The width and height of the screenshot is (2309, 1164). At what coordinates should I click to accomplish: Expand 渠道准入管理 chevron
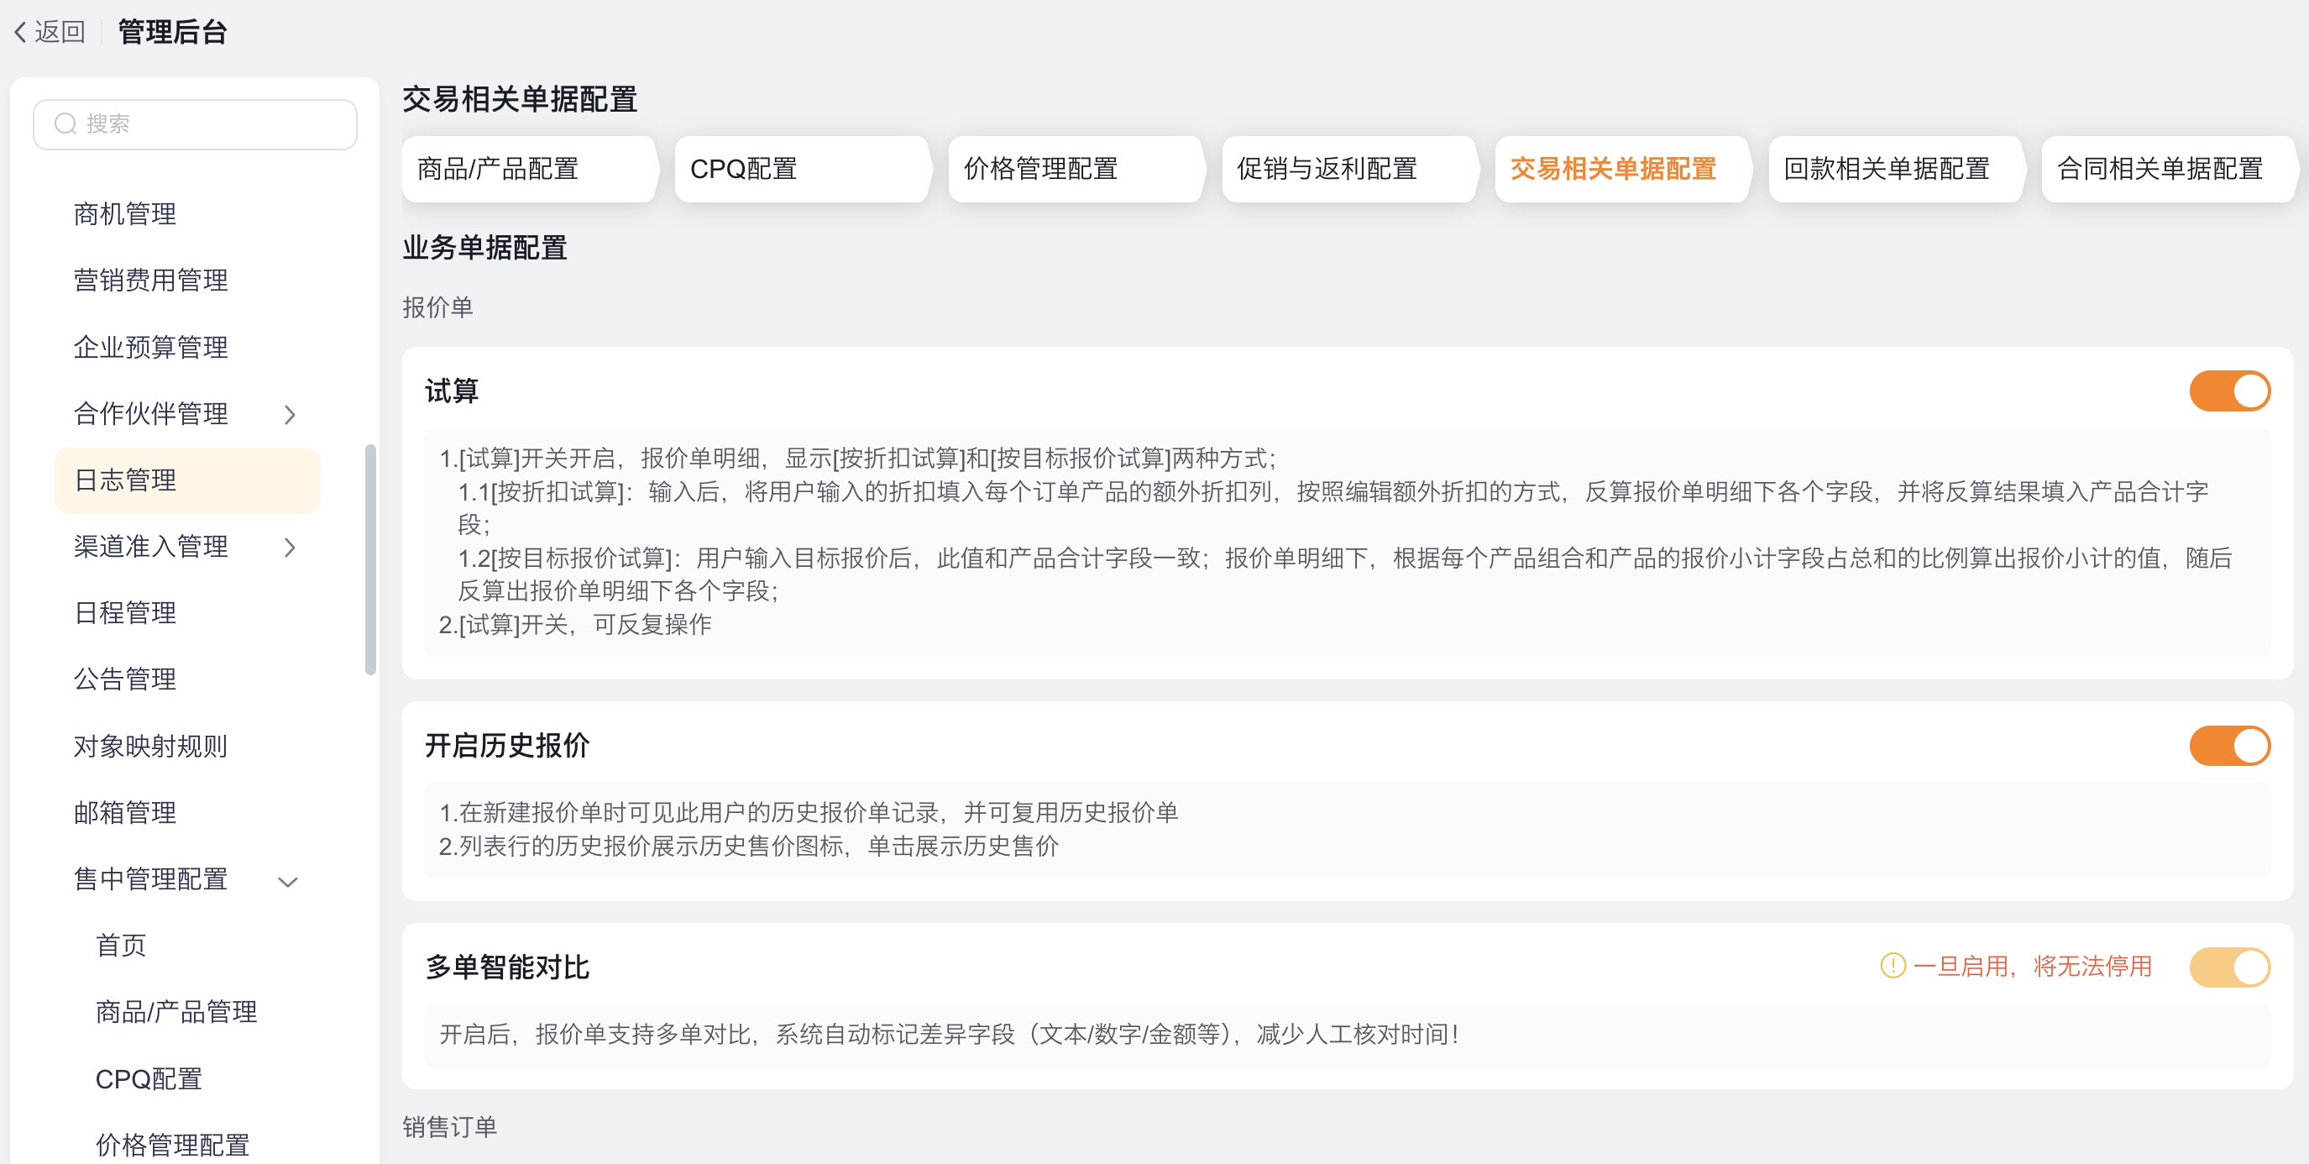click(289, 547)
